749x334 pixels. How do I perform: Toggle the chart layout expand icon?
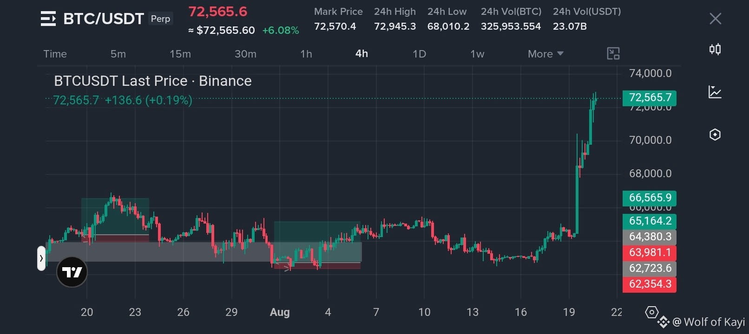tap(613, 53)
